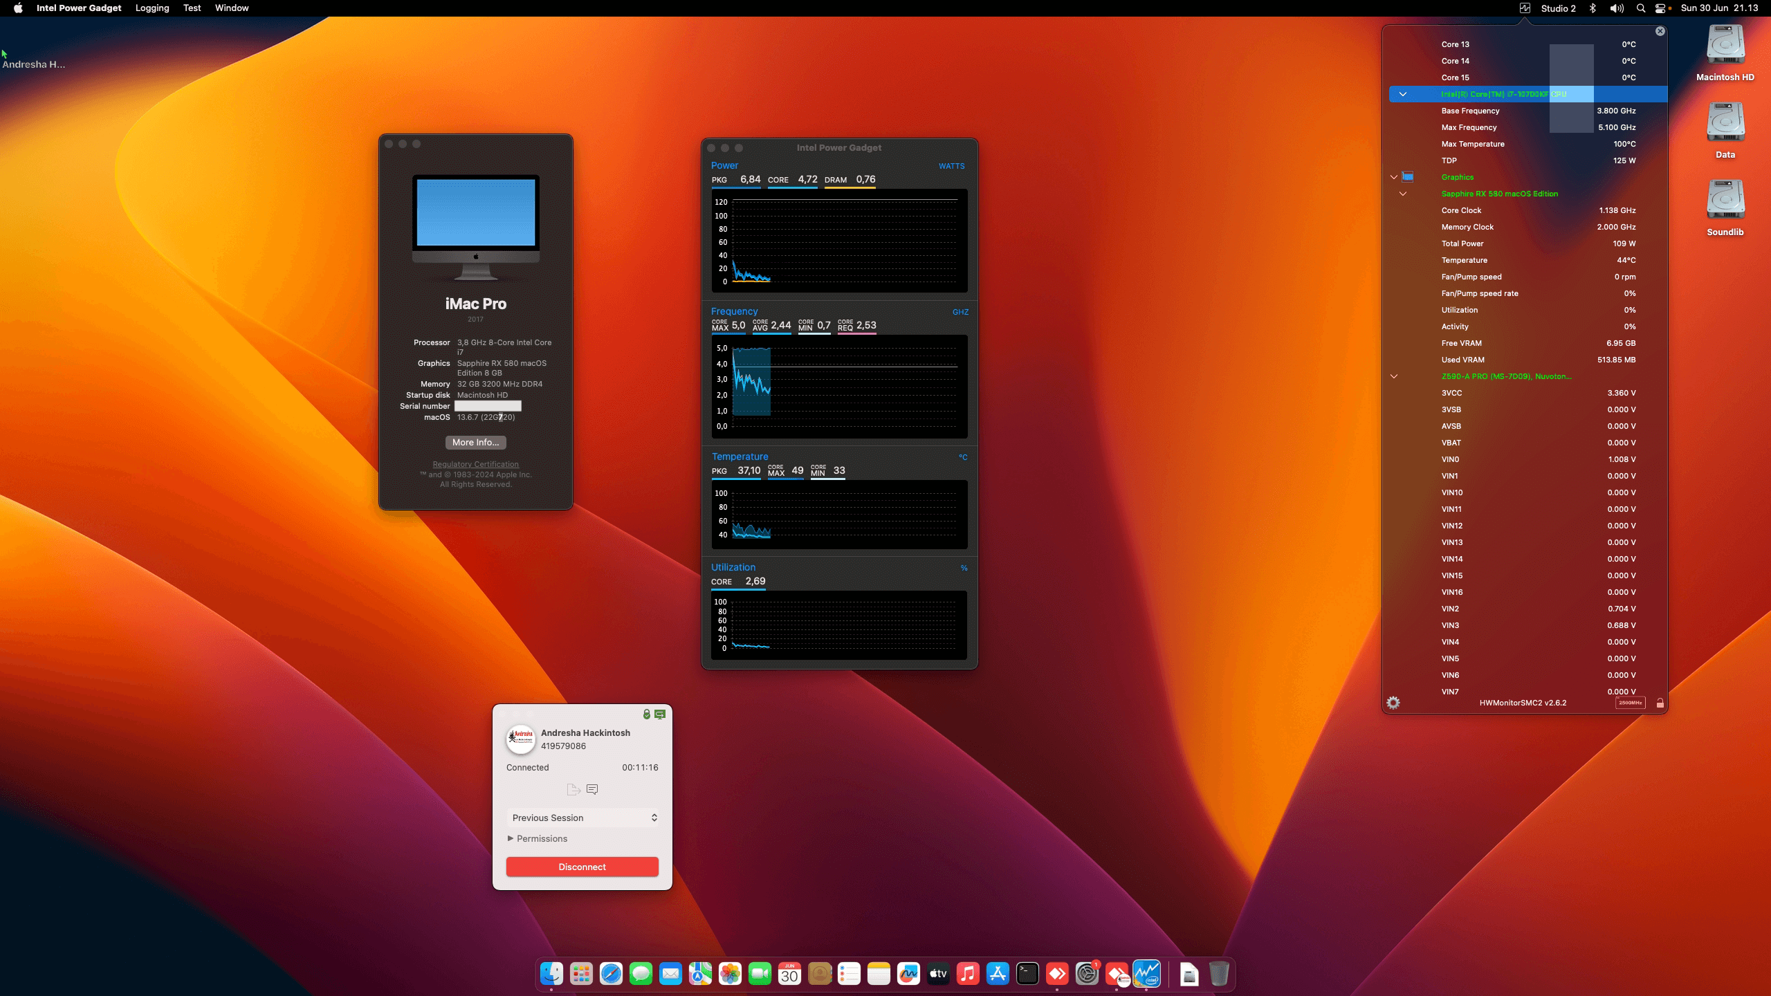Open Bluetooth menu bar icon

coord(1593,8)
